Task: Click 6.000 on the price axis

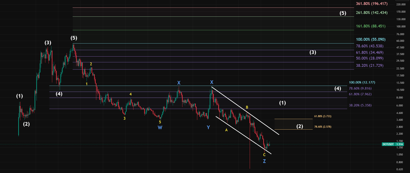Action: [400, 106]
